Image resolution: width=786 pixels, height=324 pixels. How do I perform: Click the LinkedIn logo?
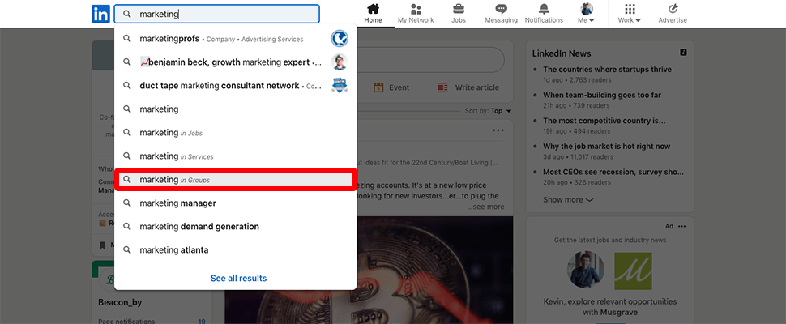click(x=100, y=14)
